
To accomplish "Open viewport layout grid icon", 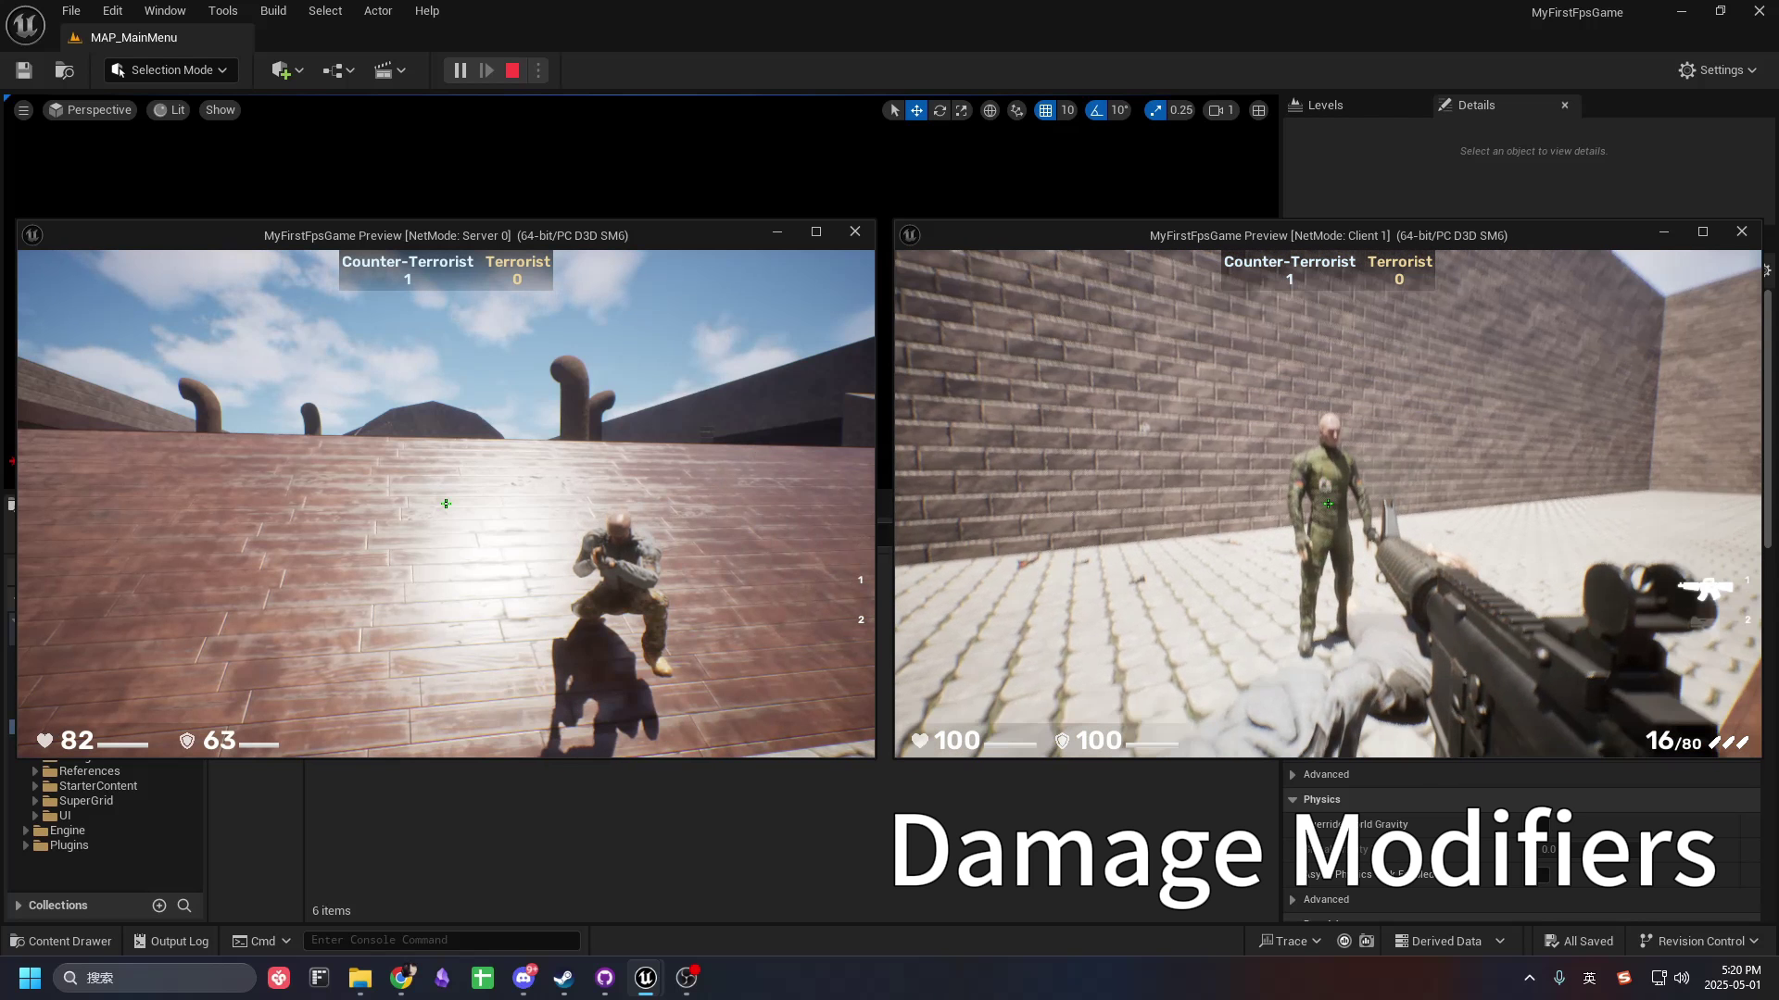I will coord(1258,110).
